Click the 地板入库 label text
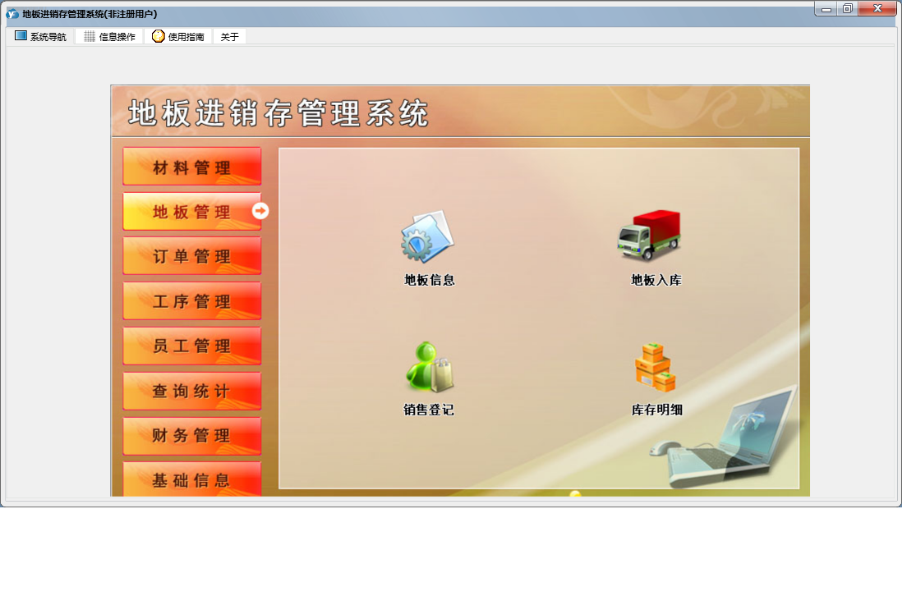 point(656,280)
